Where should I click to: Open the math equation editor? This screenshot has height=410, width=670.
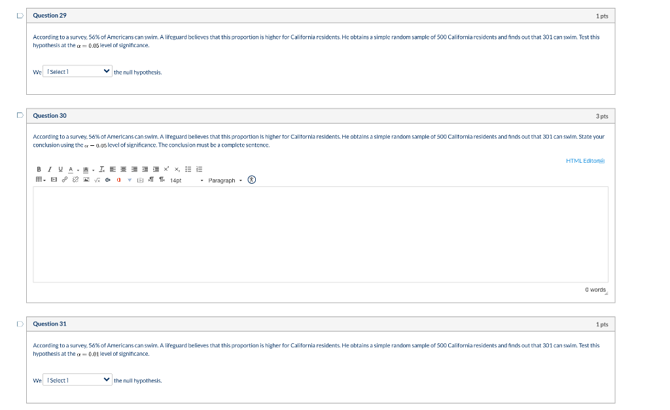point(97,180)
